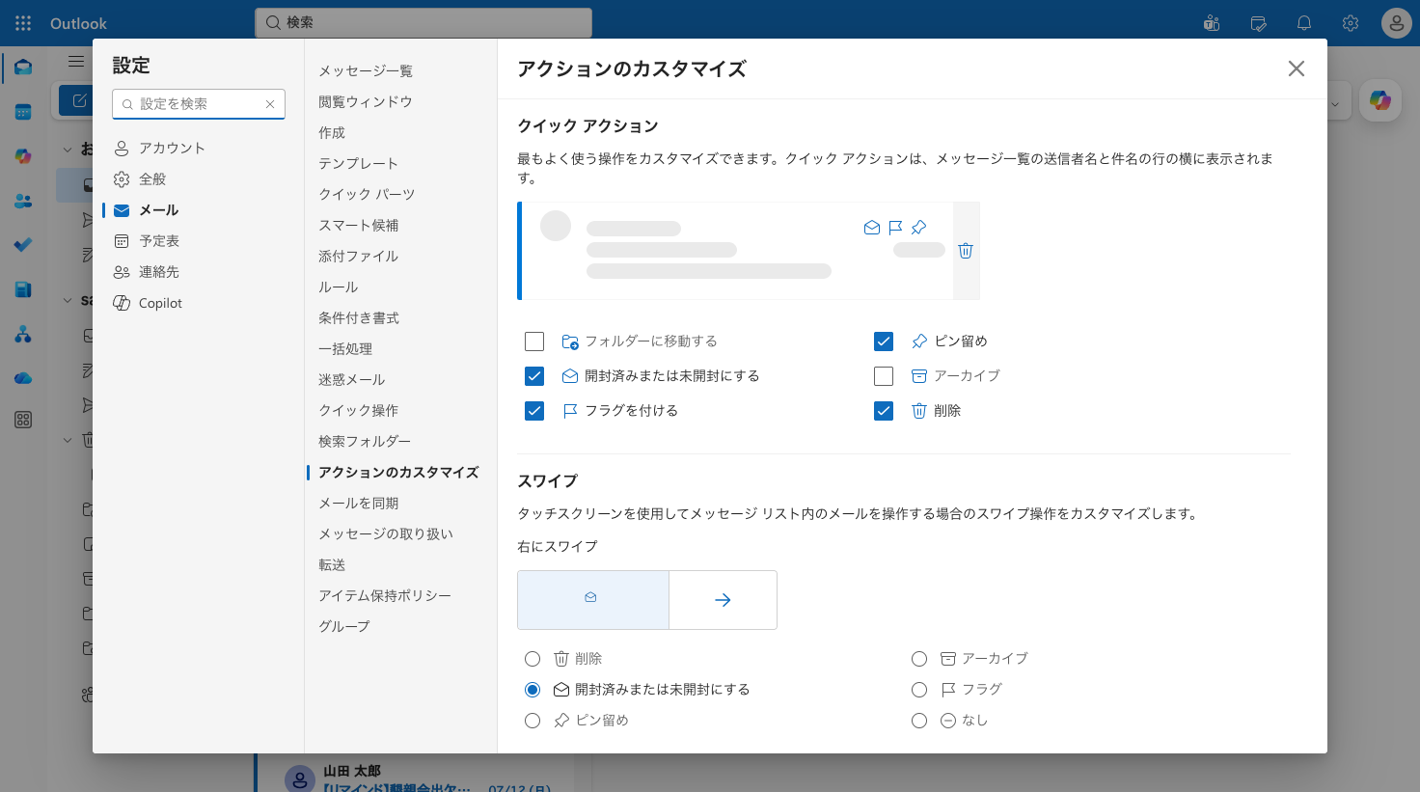Select フラグ swipe radio option
Viewport: 1420px width, 792px height.
(919, 690)
